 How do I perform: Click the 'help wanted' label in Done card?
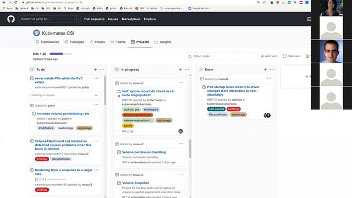[x=216, y=109]
